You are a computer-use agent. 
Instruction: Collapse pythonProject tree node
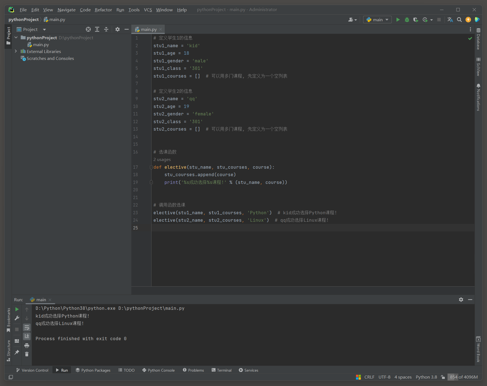tap(16, 38)
